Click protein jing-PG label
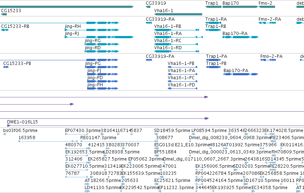The width and height of the screenshot is (304, 193). pyautogui.click(x=93, y=64)
